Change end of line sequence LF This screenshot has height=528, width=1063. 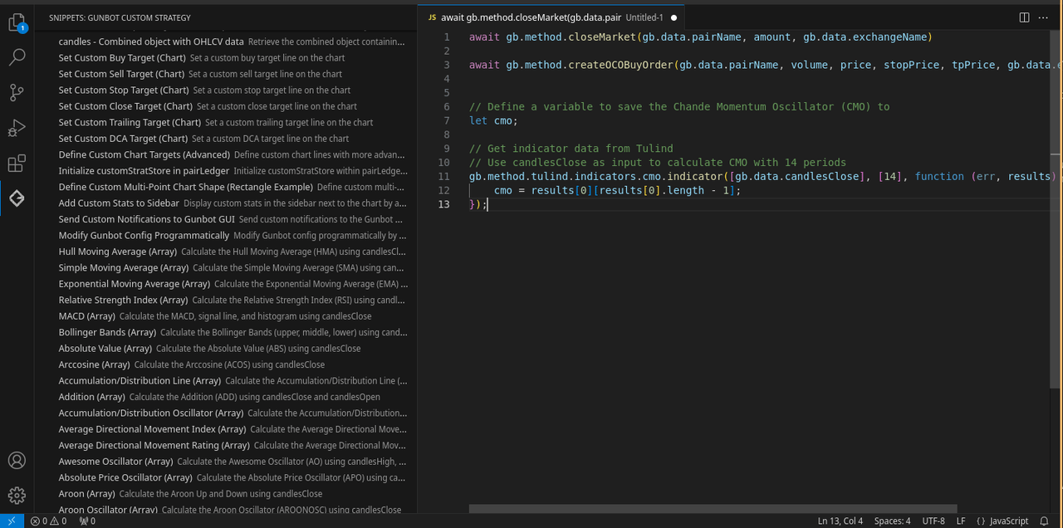click(961, 521)
